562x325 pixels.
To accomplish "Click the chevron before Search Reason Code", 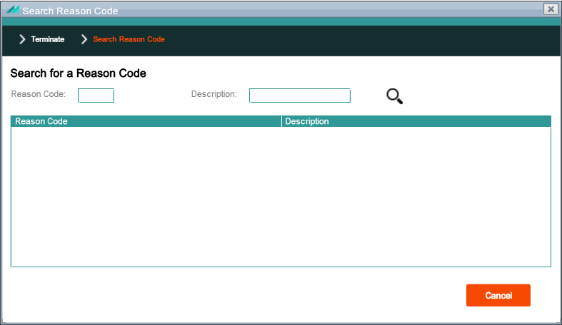I will 84,39.
